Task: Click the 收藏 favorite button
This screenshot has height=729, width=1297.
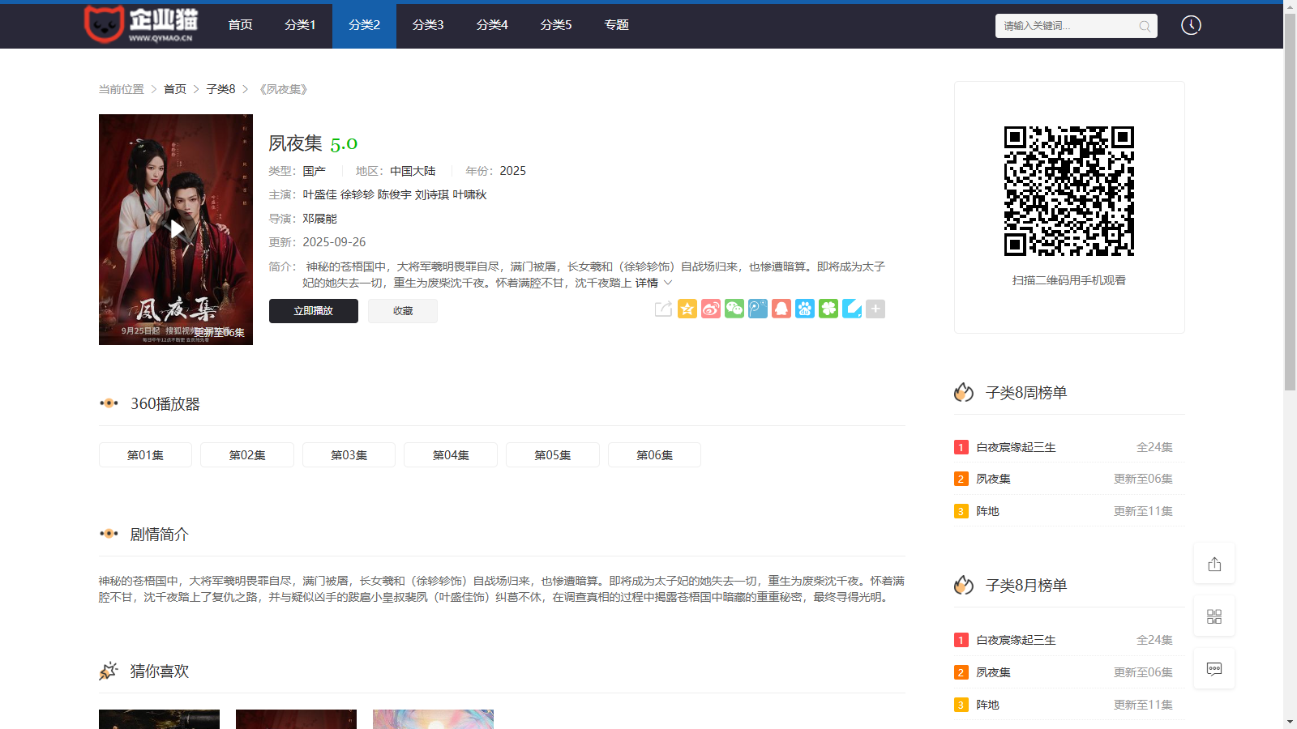Action: point(402,311)
